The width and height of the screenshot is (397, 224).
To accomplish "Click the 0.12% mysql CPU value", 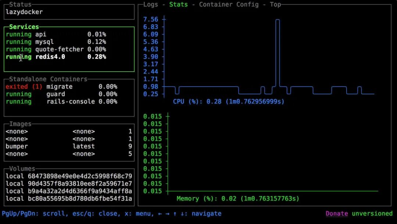I will (x=97, y=42).
